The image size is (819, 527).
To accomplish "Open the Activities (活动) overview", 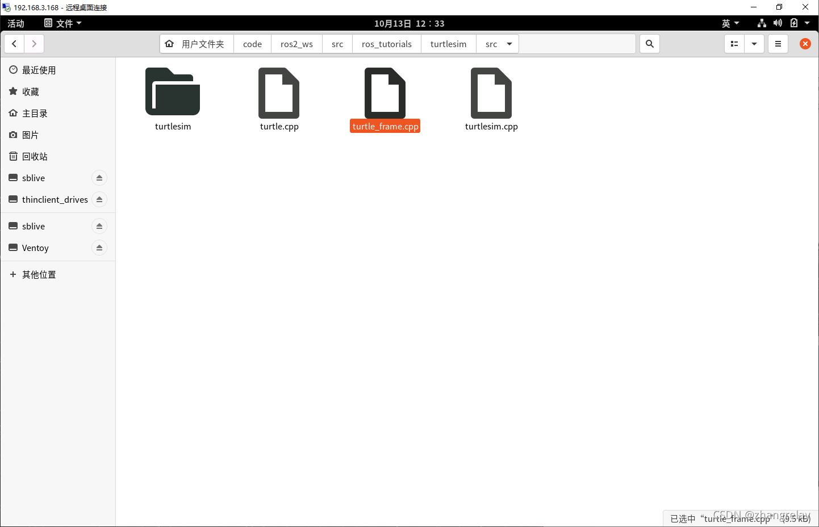I will click(x=16, y=23).
